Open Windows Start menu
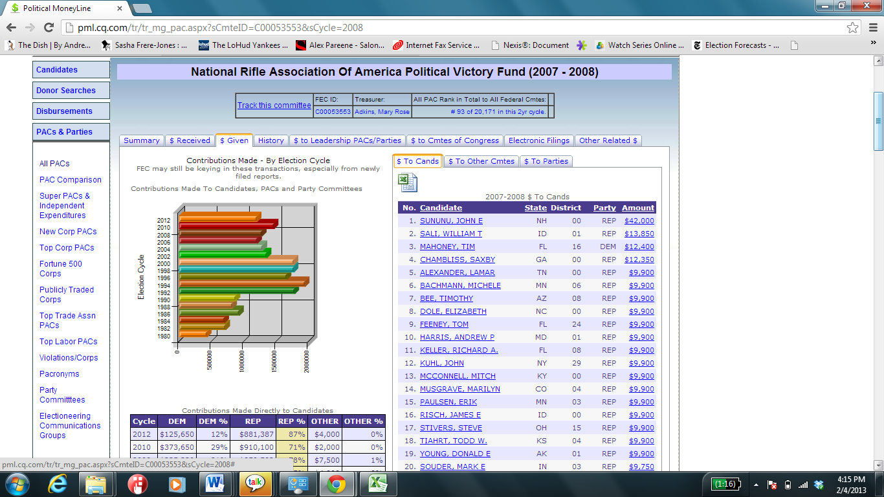This screenshot has height=497, width=884. point(16,484)
